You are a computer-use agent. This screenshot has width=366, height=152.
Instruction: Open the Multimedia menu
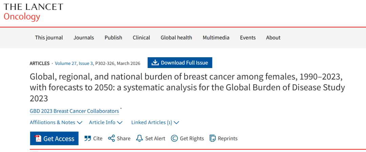click(216, 38)
